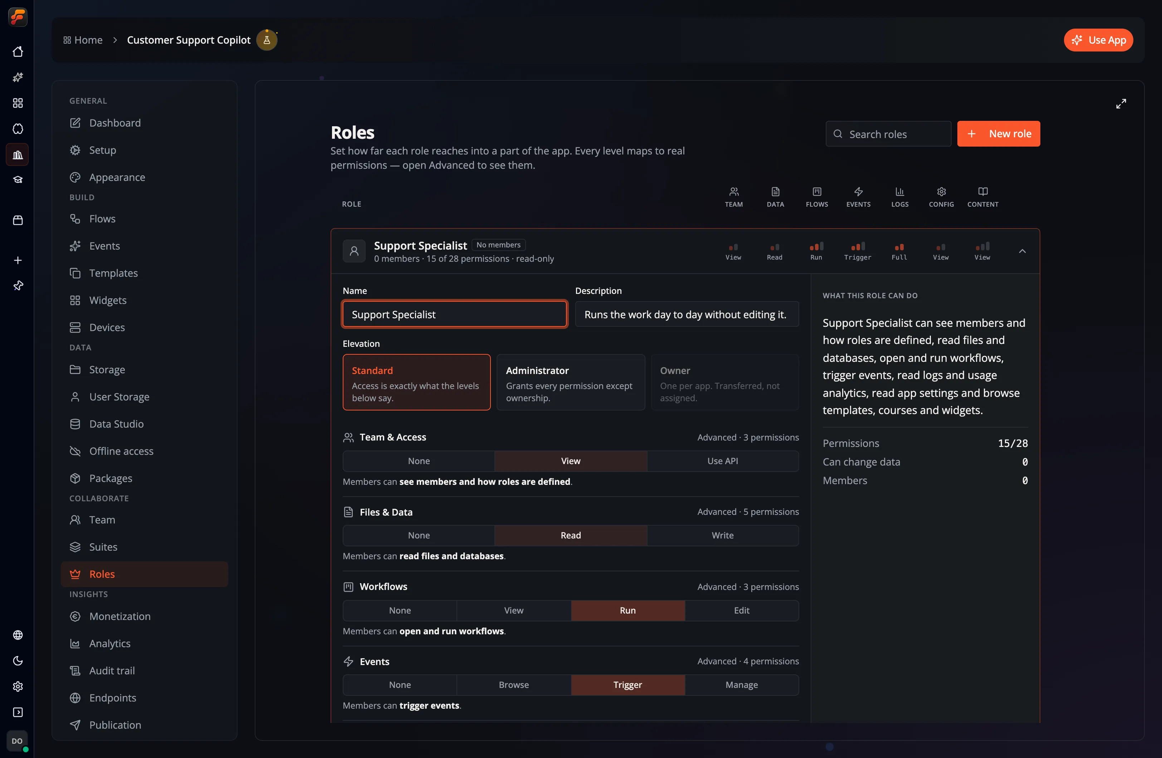The width and height of the screenshot is (1162, 758).
Task: Set Events level to Manage
Action: tap(741, 685)
